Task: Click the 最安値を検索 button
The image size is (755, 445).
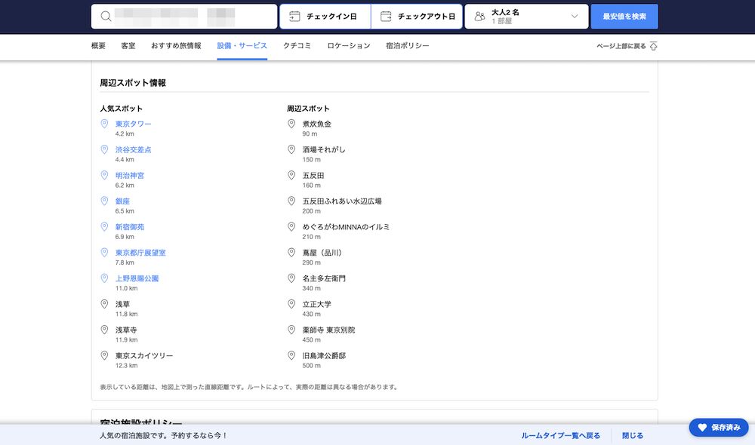Action: tap(624, 17)
